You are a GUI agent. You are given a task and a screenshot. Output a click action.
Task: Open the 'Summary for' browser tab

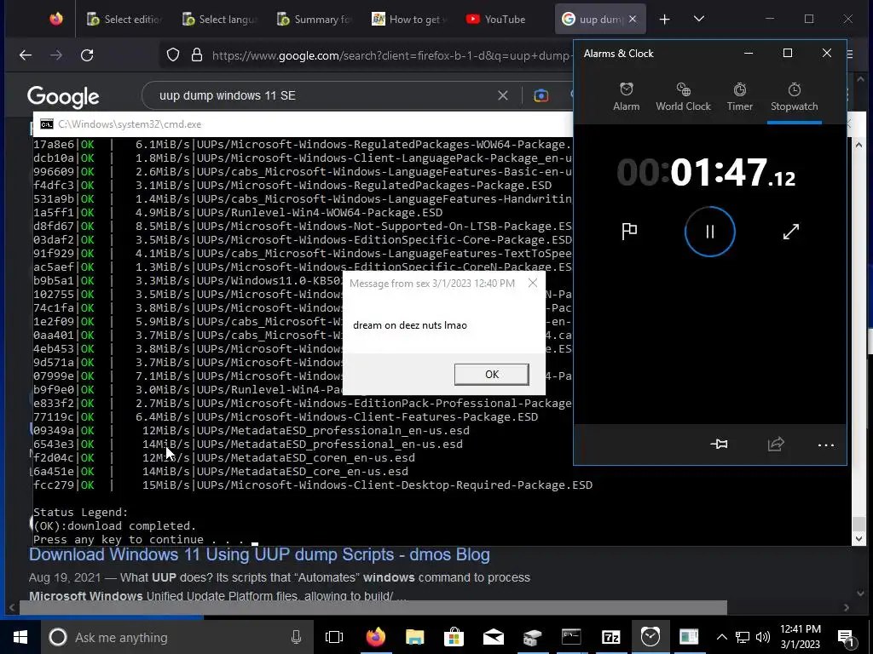[315, 20]
